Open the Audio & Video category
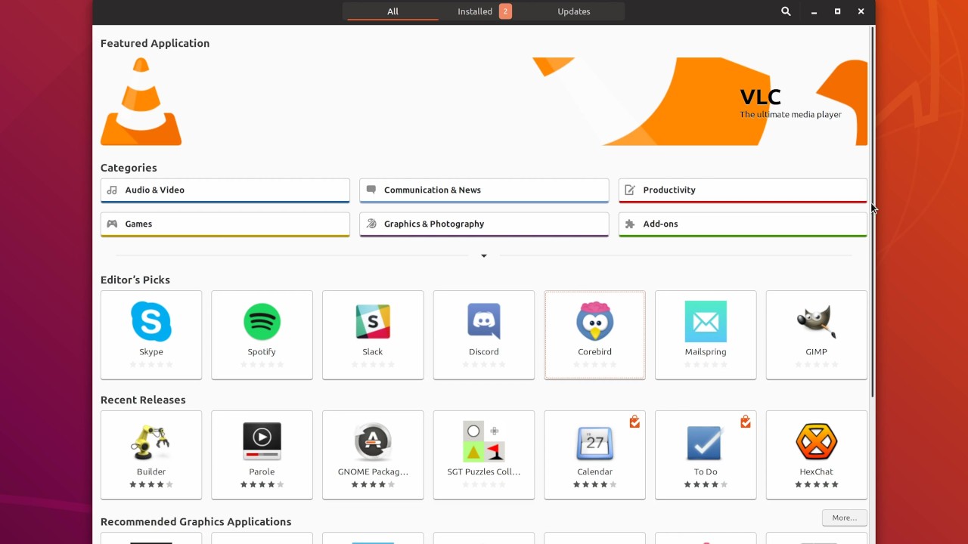Image resolution: width=968 pixels, height=544 pixels. point(225,190)
